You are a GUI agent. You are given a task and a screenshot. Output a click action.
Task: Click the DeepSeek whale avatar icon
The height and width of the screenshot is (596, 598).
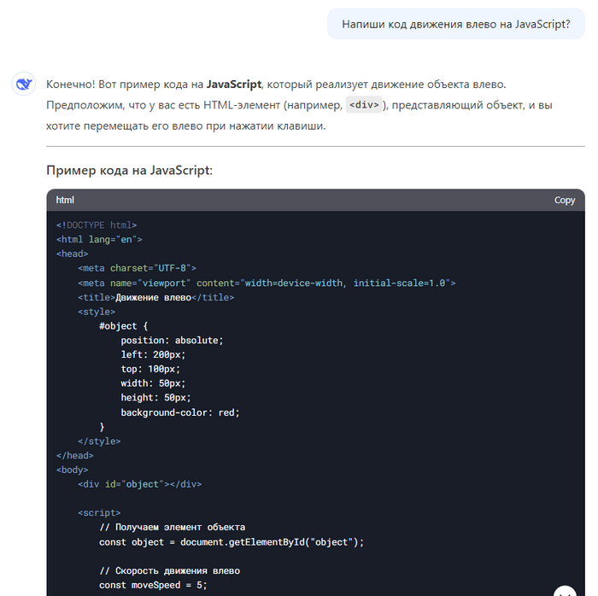pos(24,84)
